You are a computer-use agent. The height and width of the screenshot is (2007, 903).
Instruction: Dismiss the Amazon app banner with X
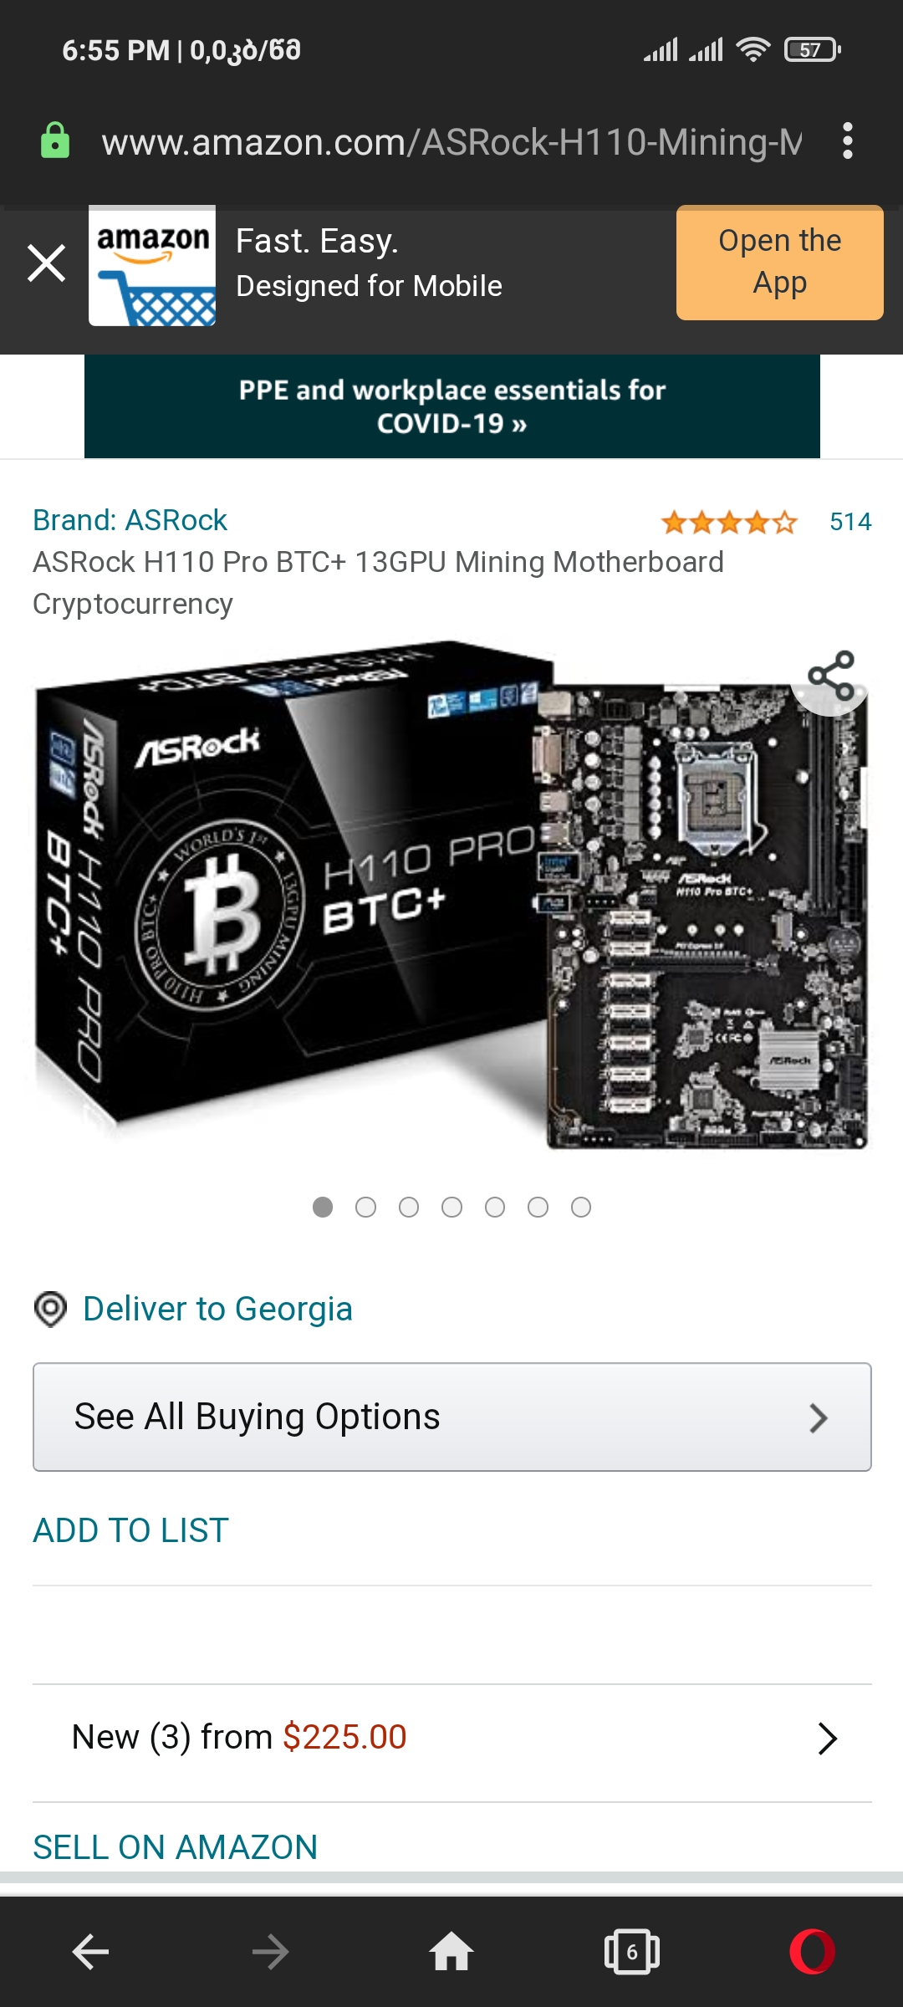[x=47, y=263]
